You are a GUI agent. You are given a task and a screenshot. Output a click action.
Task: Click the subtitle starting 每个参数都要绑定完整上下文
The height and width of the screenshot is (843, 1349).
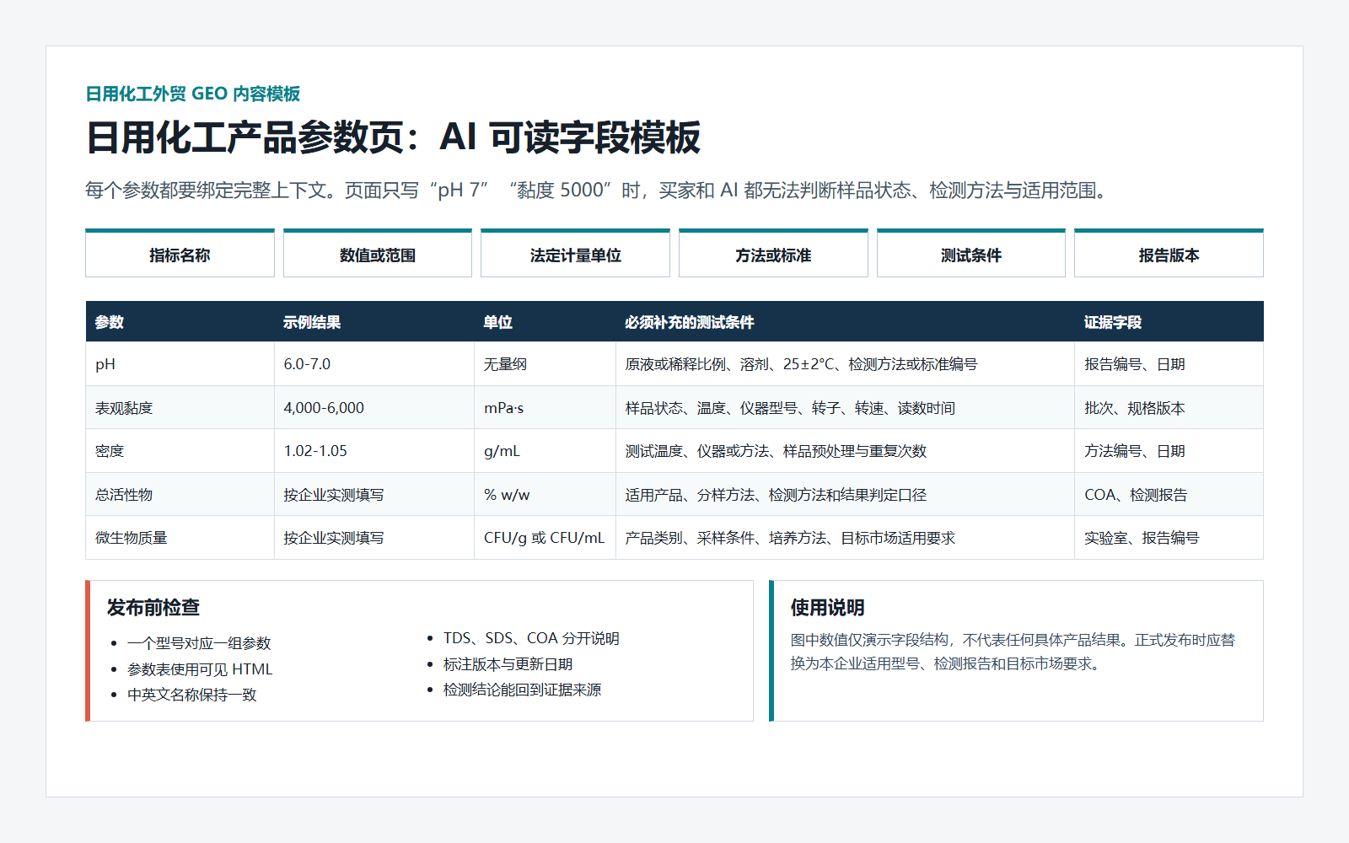[596, 191]
